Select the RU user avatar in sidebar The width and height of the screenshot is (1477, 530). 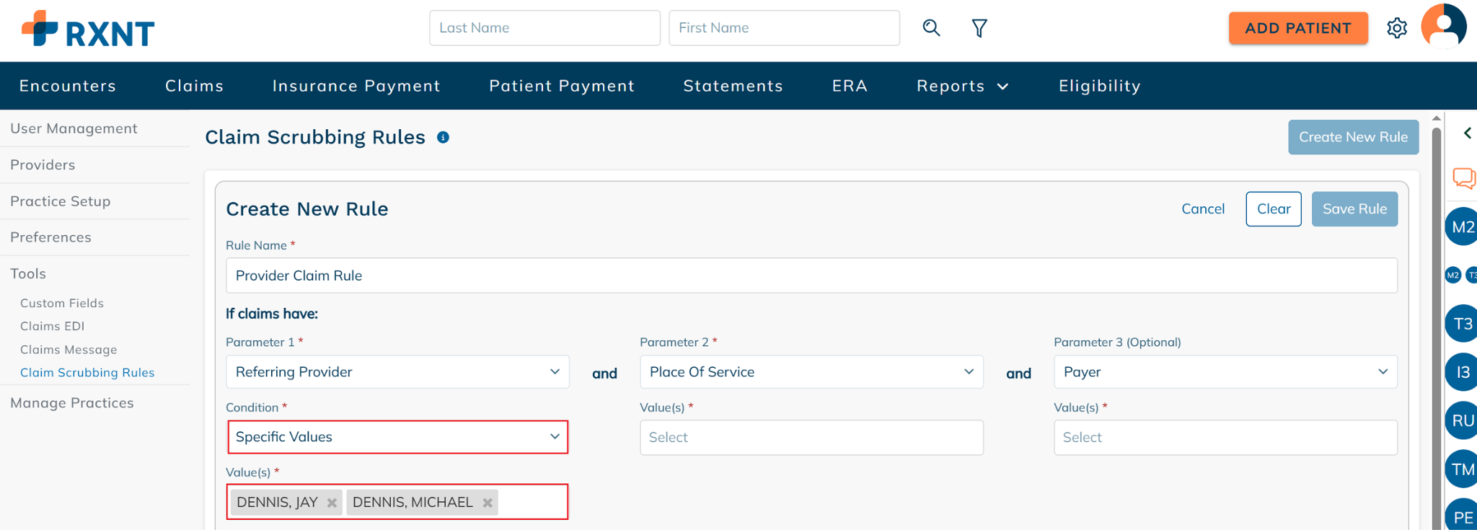pyautogui.click(x=1461, y=420)
